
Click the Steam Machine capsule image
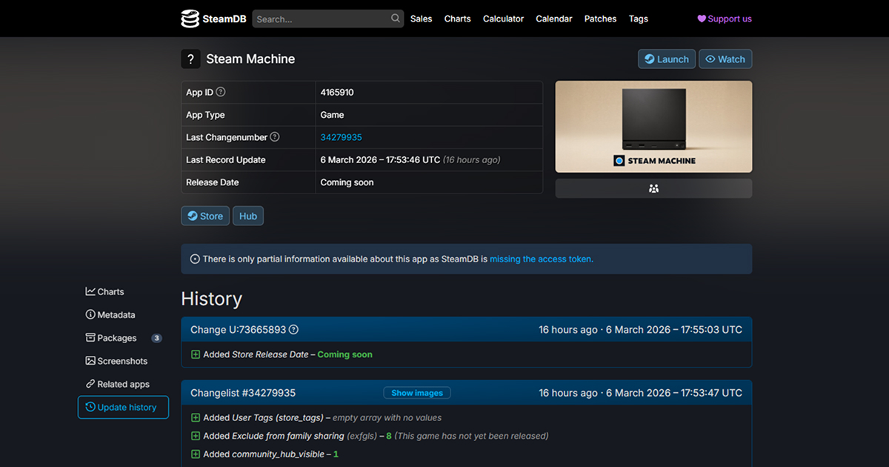click(653, 127)
